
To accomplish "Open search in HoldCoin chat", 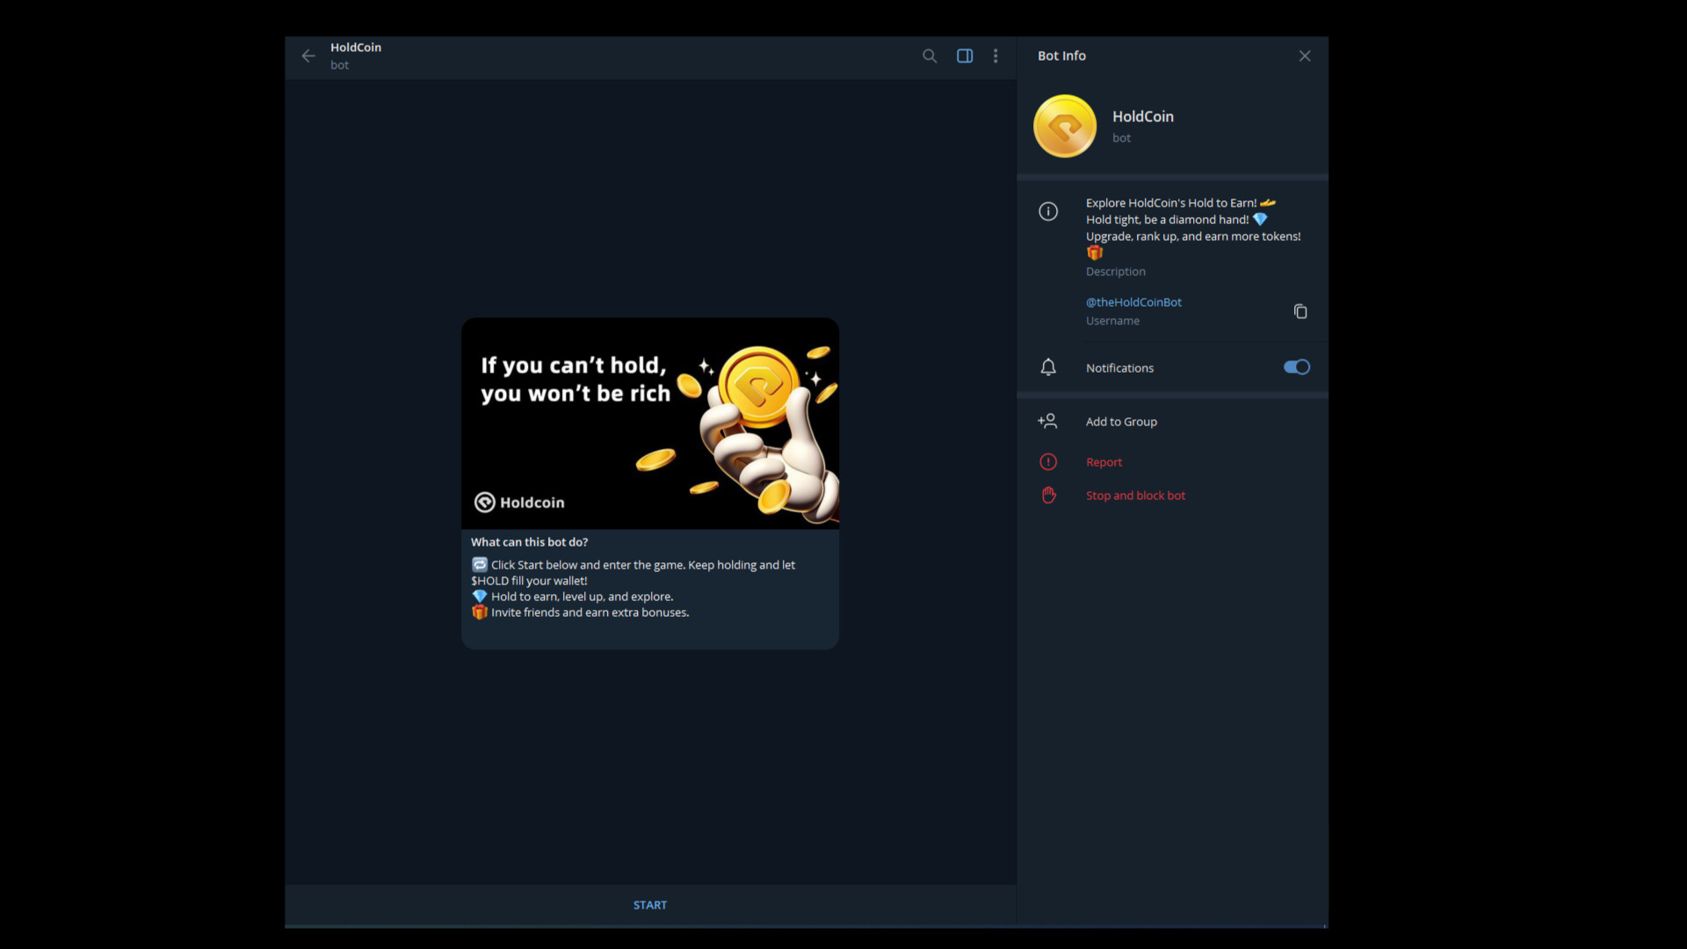I will point(930,55).
